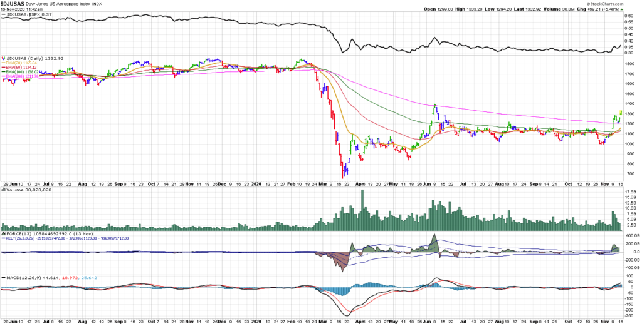Click the bar-chart icon beside Volume 30,828,820
The width and height of the screenshot is (642, 326).
[x=3, y=191]
